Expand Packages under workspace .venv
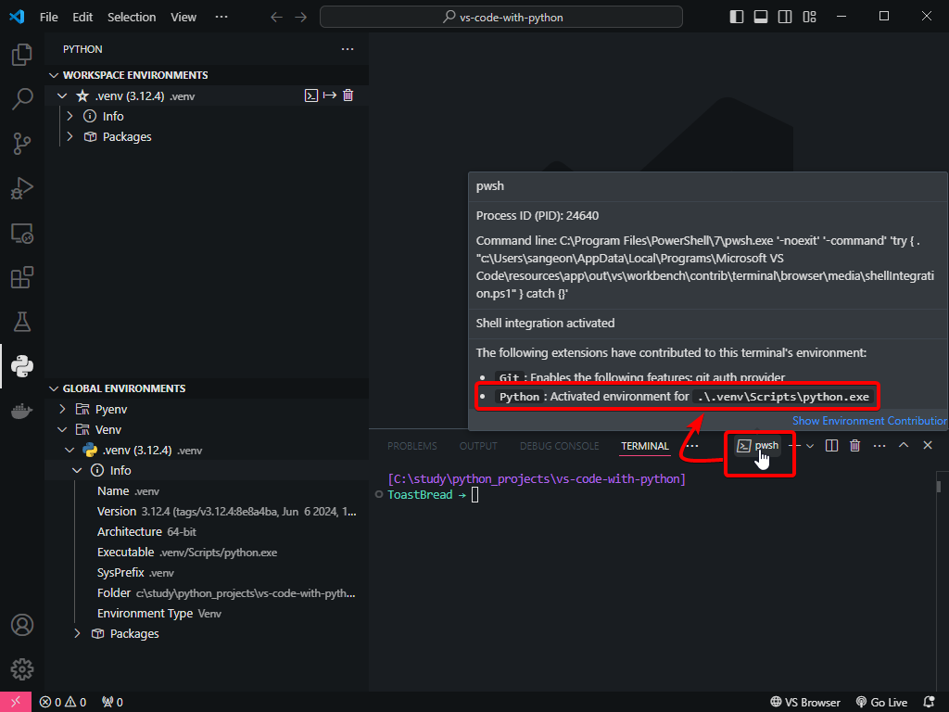This screenshot has width=949, height=712. pyautogui.click(x=70, y=137)
